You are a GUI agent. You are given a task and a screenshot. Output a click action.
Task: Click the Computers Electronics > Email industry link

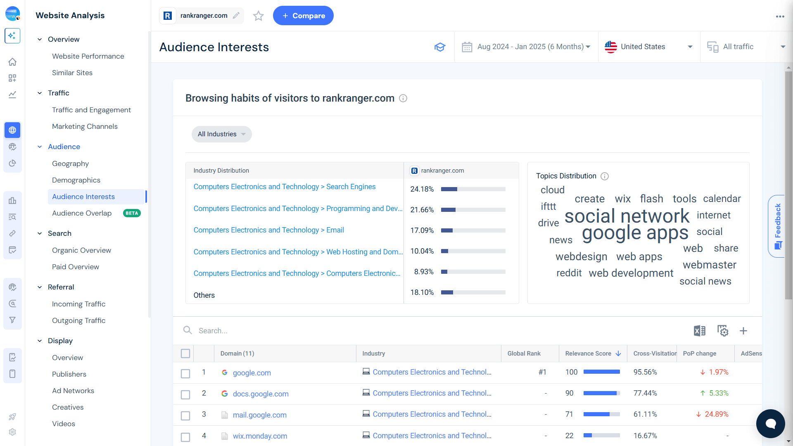(269, 230)
